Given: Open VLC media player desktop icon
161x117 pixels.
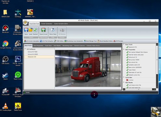Looking at the screenshot, I should (x=6, y=107).
